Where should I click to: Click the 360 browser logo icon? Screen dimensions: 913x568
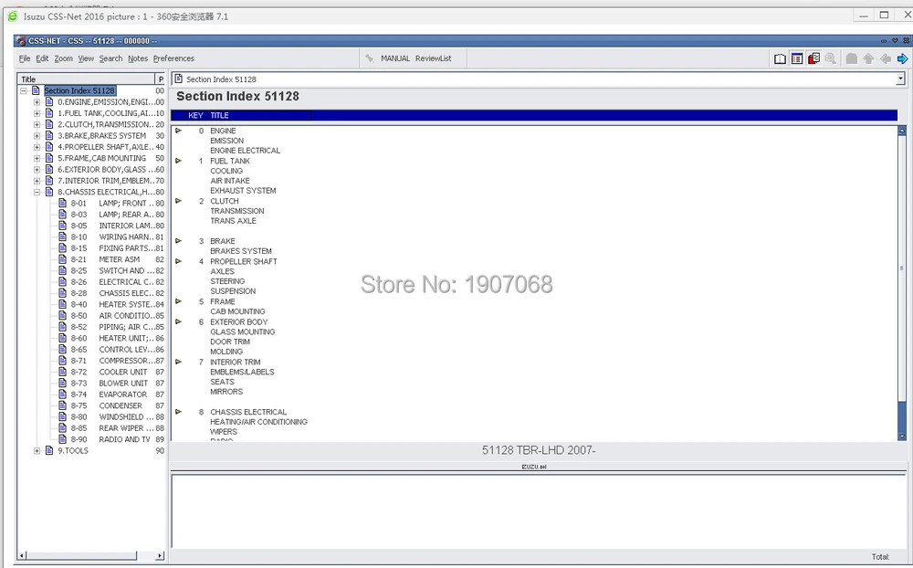pos(12,16)
